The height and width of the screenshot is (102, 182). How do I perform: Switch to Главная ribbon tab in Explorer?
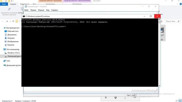(13, 4)
